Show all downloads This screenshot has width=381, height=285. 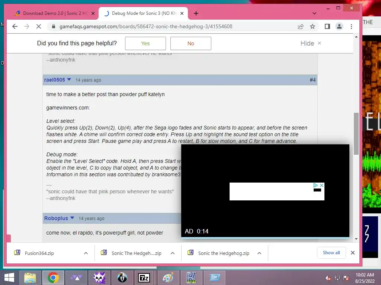[x=332, y=253]
